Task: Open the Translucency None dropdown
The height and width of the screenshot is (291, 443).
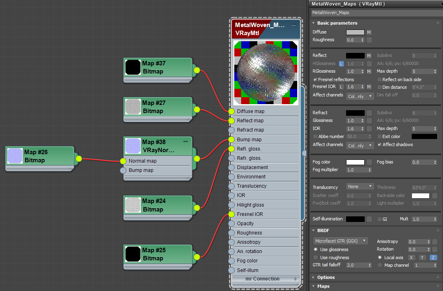Action: 360,186
